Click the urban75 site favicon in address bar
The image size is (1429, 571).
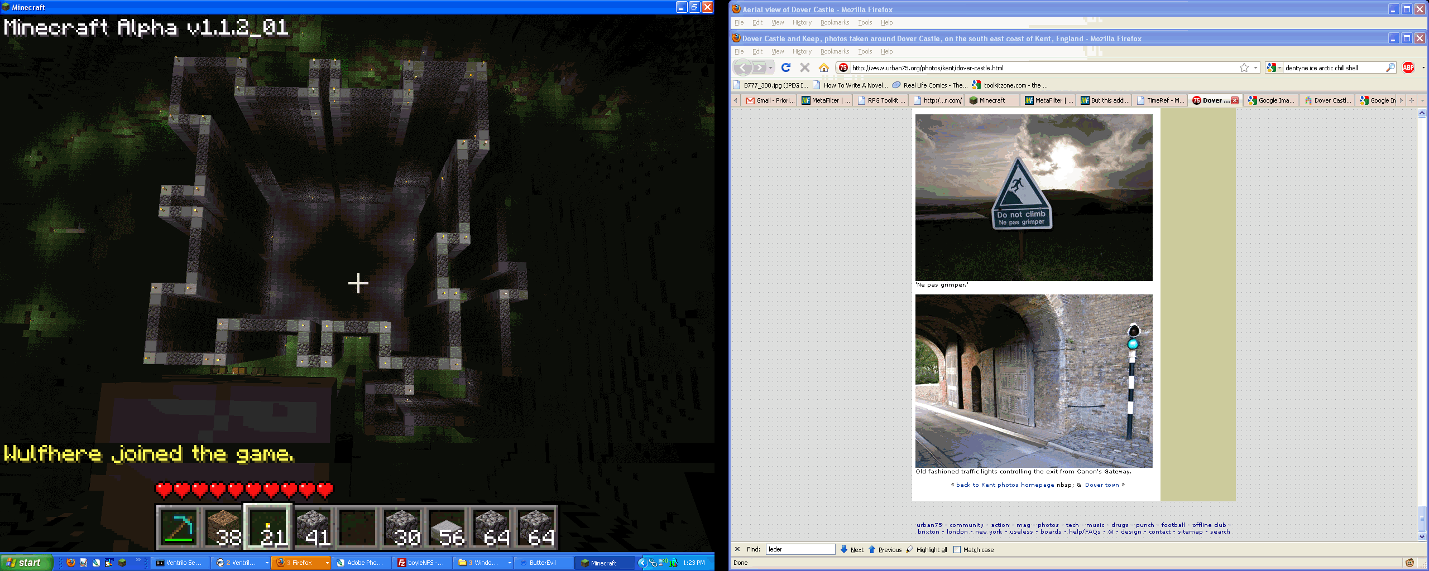pyautogui.click(x=843, y=67)
